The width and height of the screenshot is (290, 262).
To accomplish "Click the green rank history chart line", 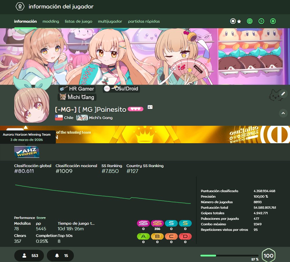I will coord(103,194).
